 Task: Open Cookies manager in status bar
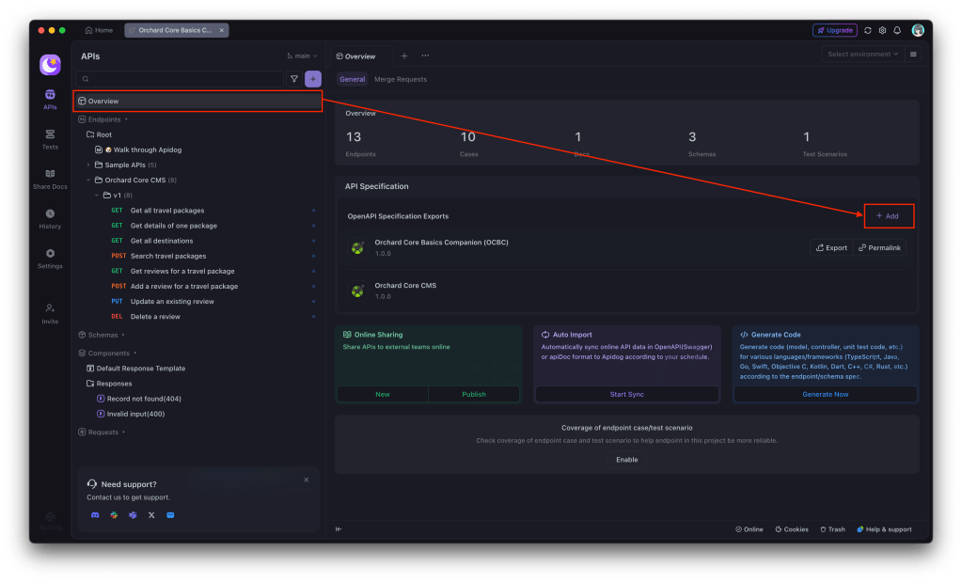tap(791, 529)
